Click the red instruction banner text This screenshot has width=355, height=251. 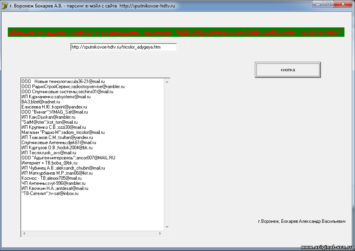pyautogui.click(x=176, y=32)
